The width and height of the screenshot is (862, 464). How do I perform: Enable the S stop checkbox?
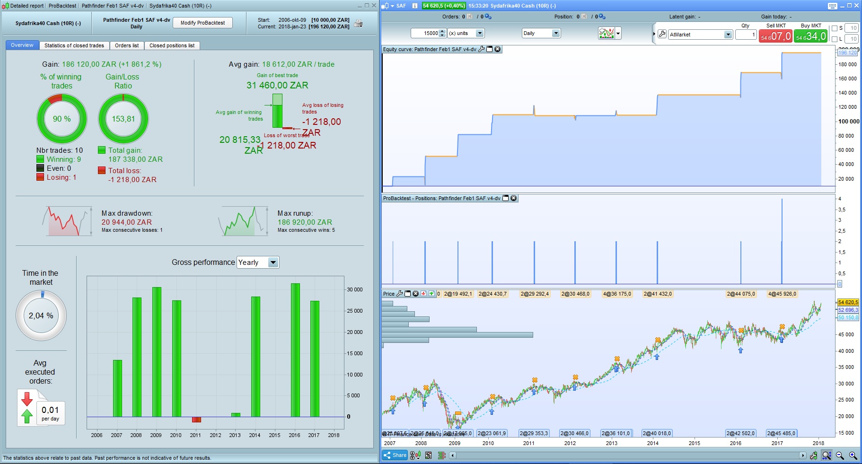(835, 28)
